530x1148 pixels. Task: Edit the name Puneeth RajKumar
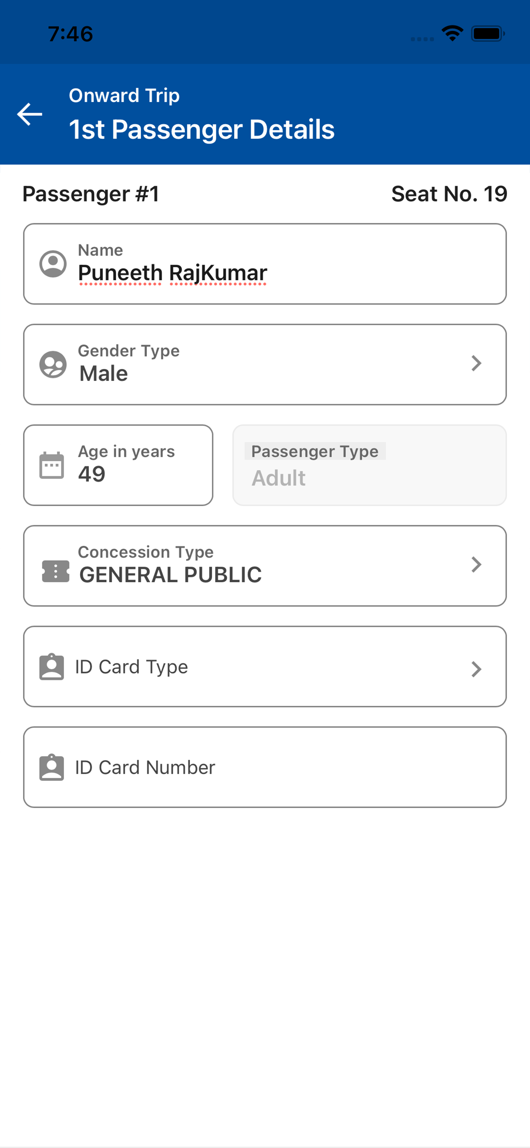click(x=173, y=273)
